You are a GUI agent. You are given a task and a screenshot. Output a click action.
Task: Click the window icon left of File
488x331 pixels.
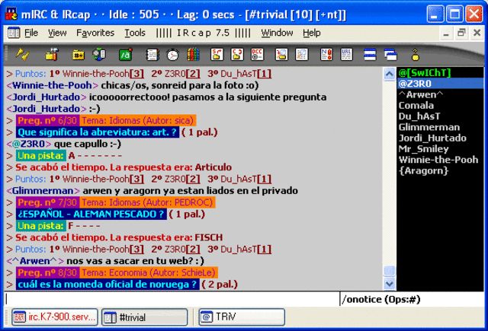(x=14, y=33)
